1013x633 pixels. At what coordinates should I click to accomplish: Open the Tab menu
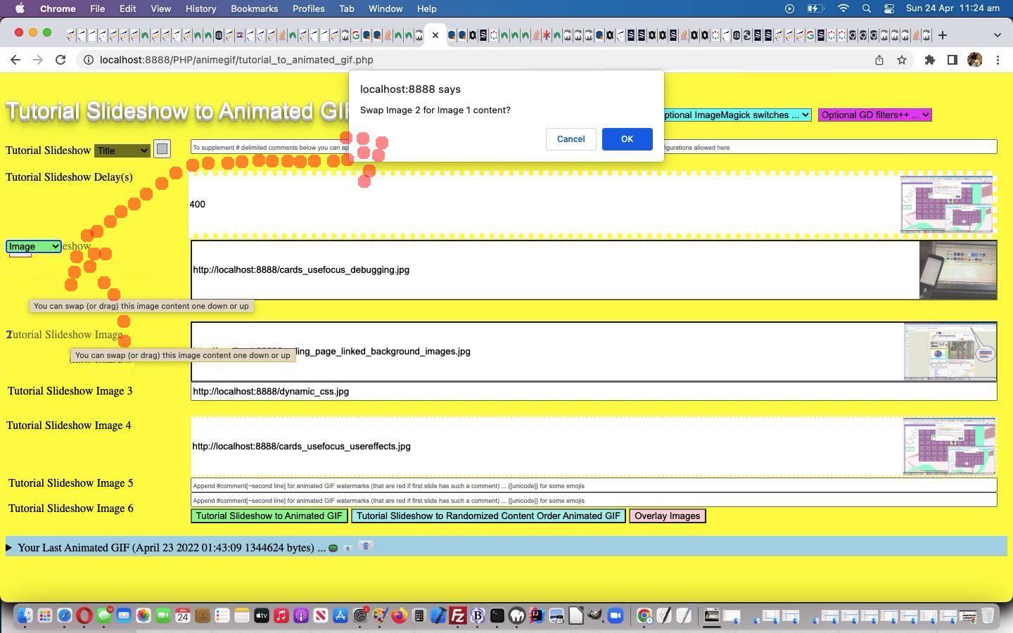coord(346,8)
